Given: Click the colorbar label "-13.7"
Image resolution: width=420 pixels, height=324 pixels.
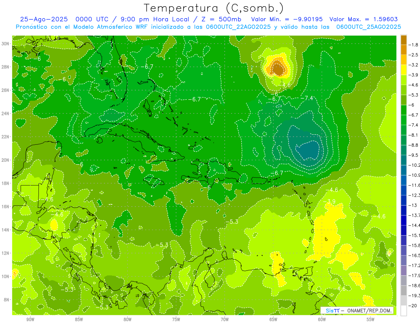Looking at the screenshot, I should (414, 215).
